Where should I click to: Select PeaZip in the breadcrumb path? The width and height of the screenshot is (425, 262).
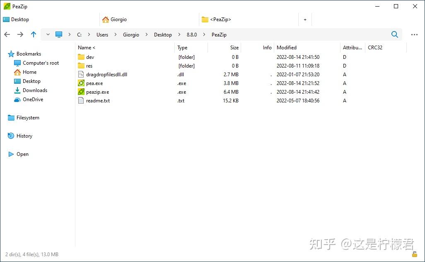[219, 35]
